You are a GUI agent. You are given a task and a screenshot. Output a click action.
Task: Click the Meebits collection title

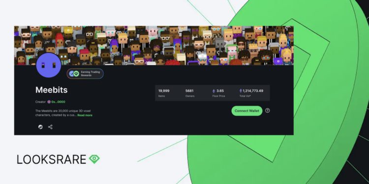[x=52, y=90]
